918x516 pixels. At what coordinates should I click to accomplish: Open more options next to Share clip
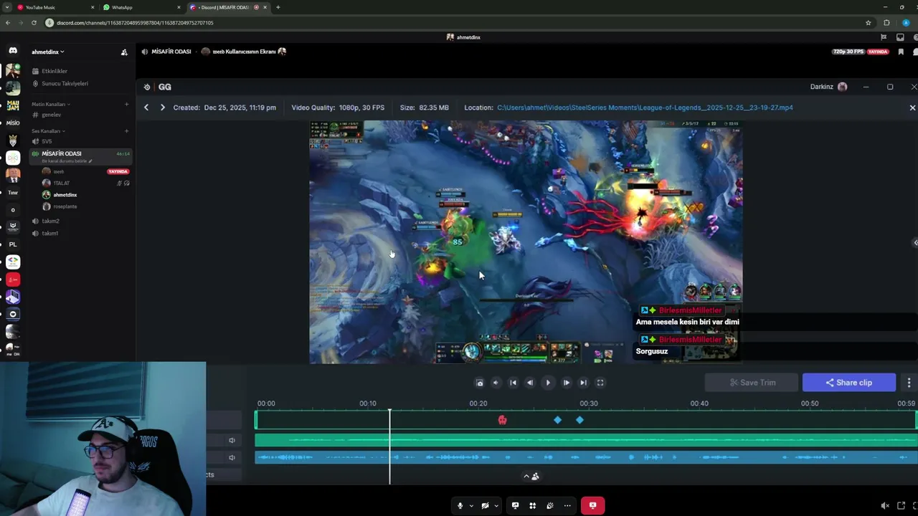pos(909,383)
